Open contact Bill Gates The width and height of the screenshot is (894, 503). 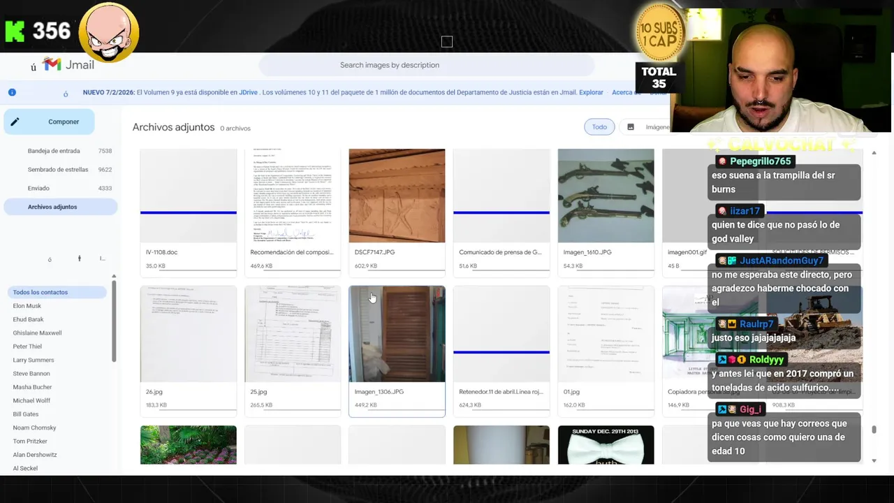pyautogui.click(x=26, y=414)
